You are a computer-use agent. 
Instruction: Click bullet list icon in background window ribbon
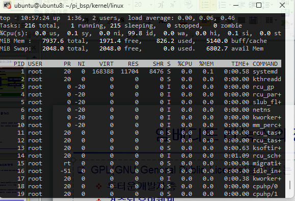click(x=205, y=5)
